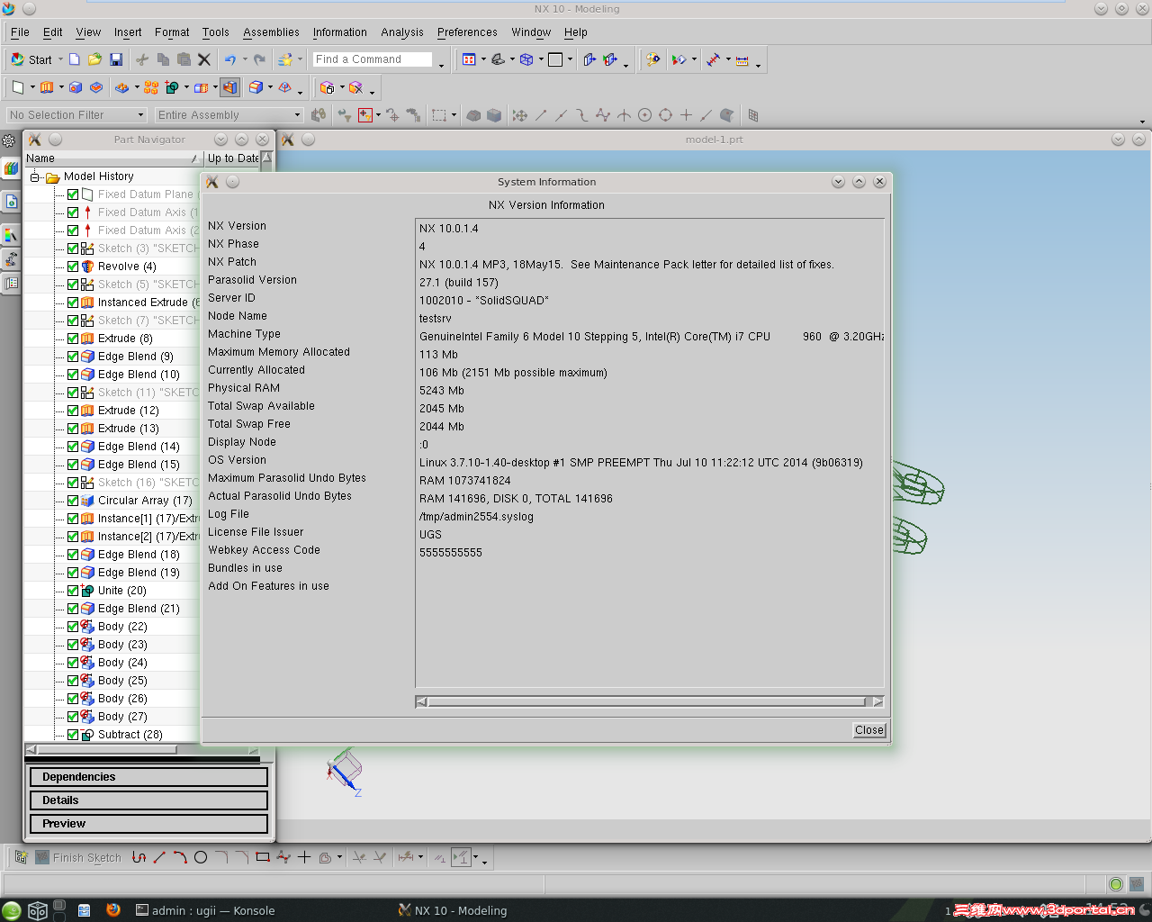The height and width of the screenshot is (922, 1152).
Task: Undo the last modeling action
Action: (230, 59)
